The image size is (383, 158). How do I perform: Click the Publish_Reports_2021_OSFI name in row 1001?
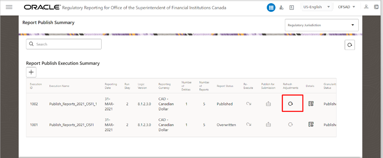[71, 125]
